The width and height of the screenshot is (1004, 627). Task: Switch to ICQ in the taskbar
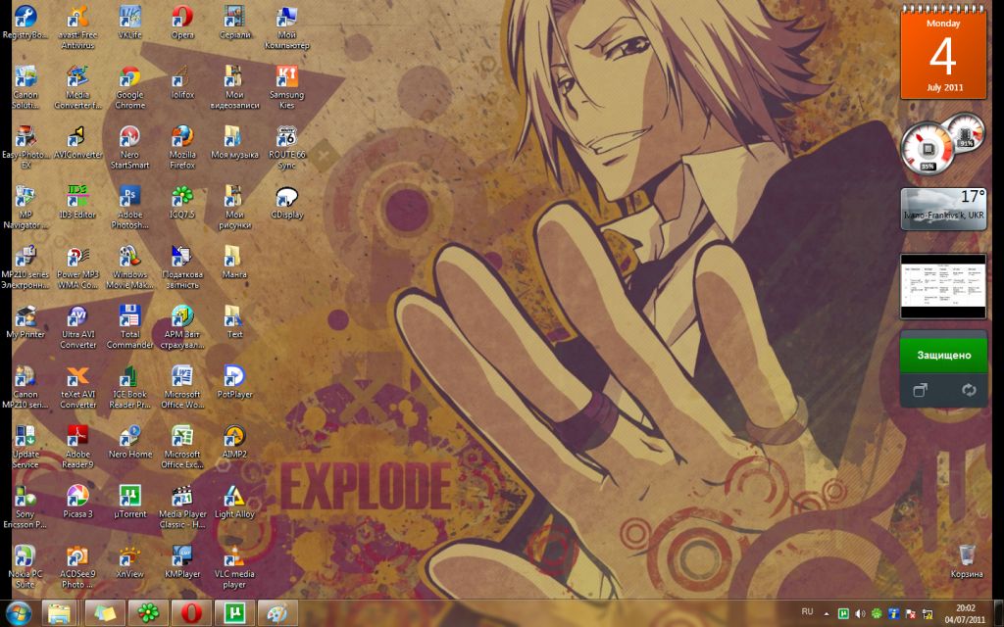148,613
